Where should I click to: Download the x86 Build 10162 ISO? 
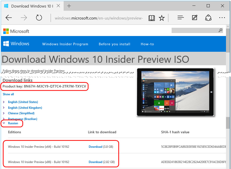click(x=95, y=162)
